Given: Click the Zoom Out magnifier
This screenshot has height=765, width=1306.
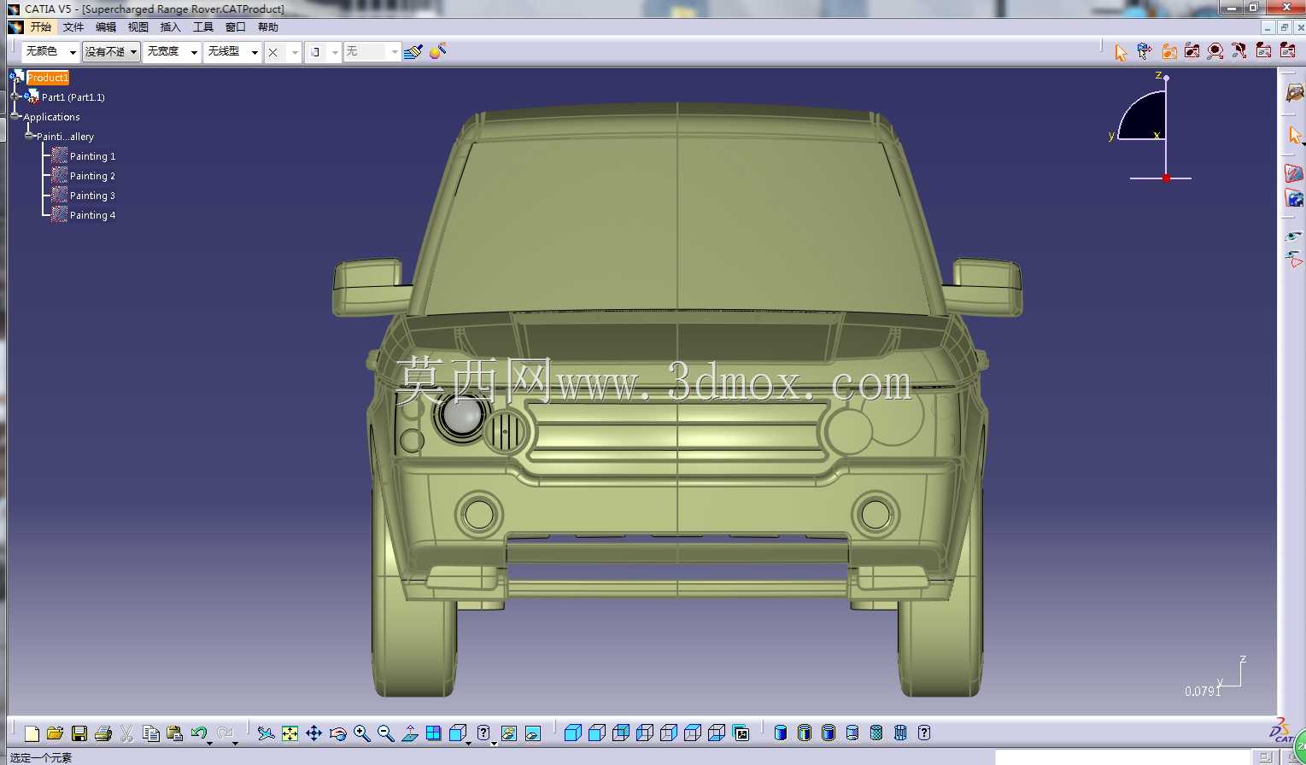Looking at the screenshot, I should tap(386, 733).
